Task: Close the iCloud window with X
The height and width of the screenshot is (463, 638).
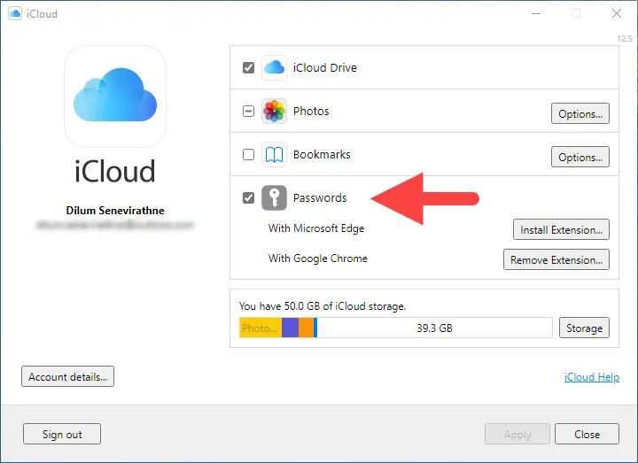Action: click(617, 13)
